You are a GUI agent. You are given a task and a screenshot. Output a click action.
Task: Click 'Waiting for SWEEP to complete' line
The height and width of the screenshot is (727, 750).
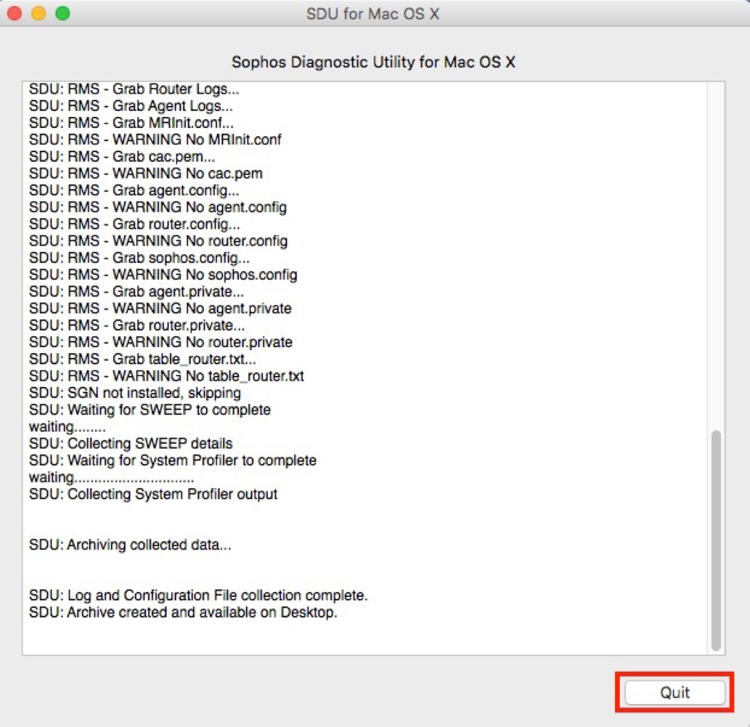(x=149, y=410)
